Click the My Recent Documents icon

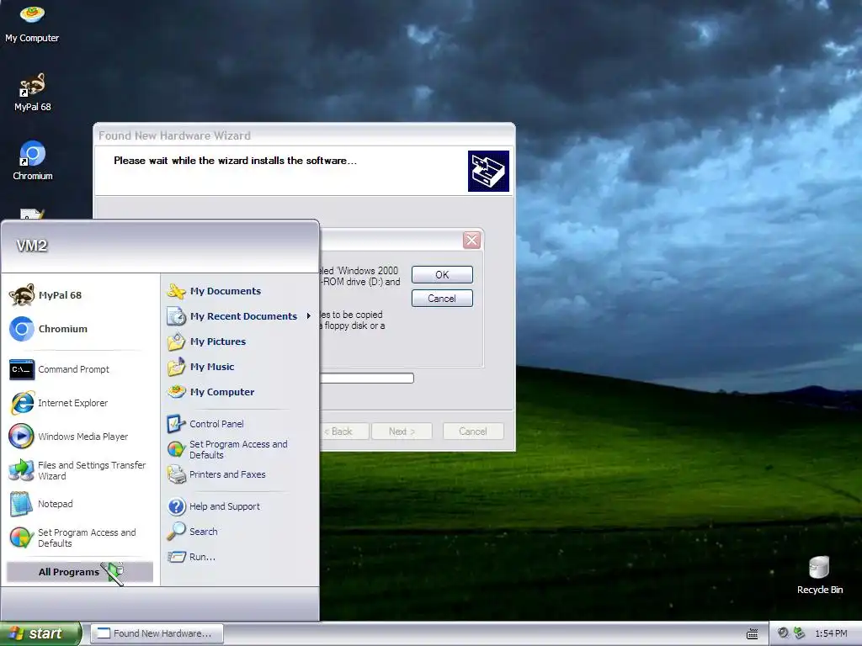tap(177, 316)
